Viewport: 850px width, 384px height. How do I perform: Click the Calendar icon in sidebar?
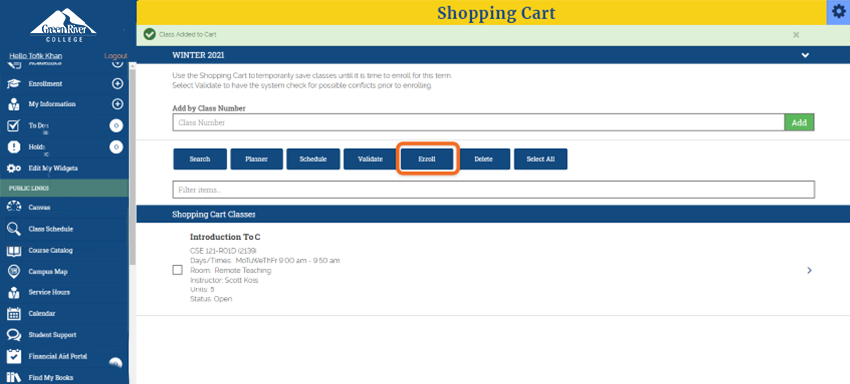14,314
